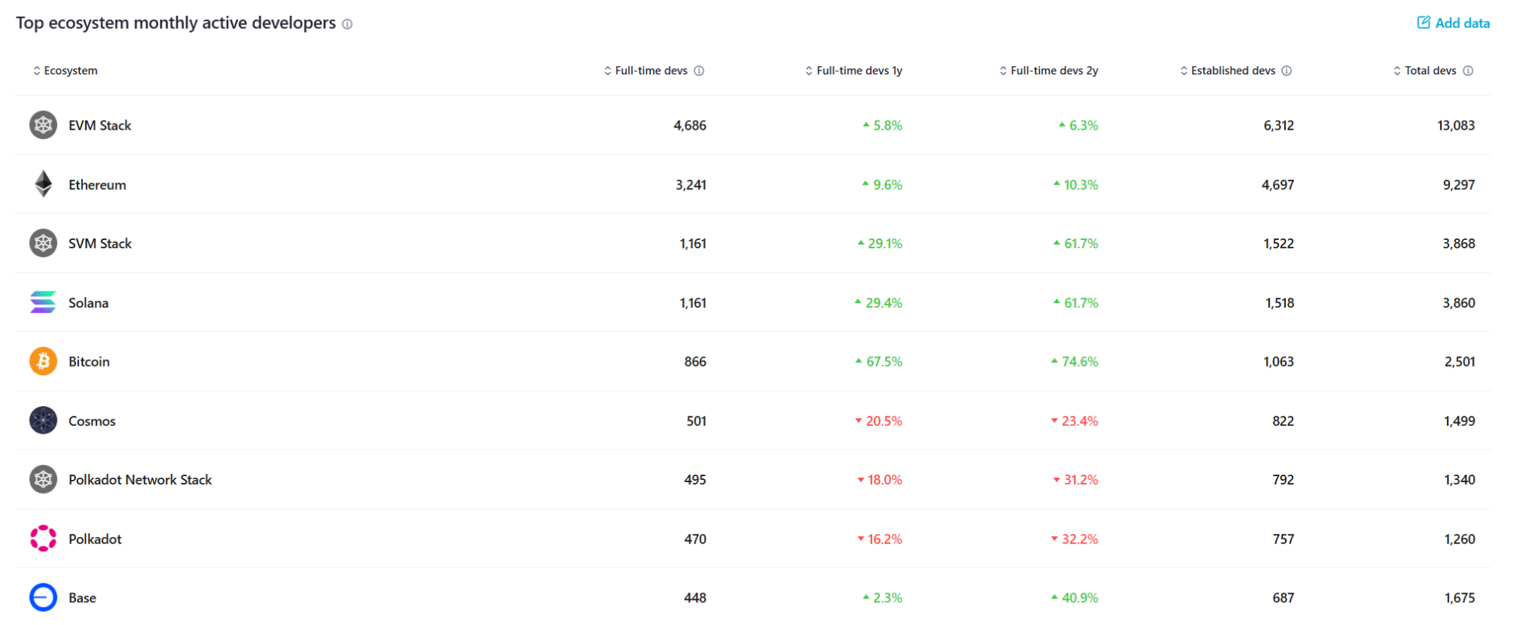The image size is (1520, 625).
Task: Sort table by Ecosystem column
Action: point(65,71)
